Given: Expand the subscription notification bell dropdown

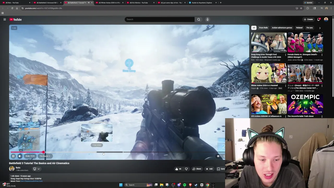Looking at the screenshot, I should [x=36, y=169].
